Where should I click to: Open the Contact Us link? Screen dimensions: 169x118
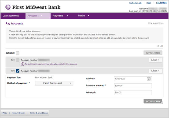135,3
